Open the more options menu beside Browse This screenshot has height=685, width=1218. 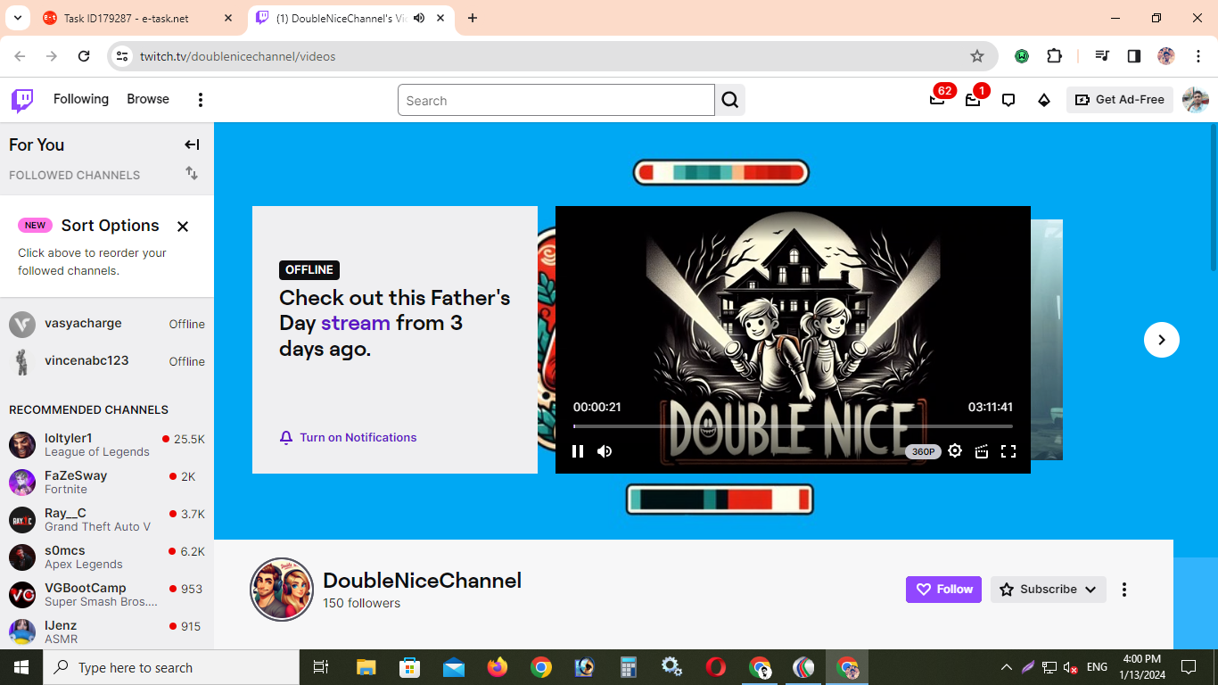(201, 100)
